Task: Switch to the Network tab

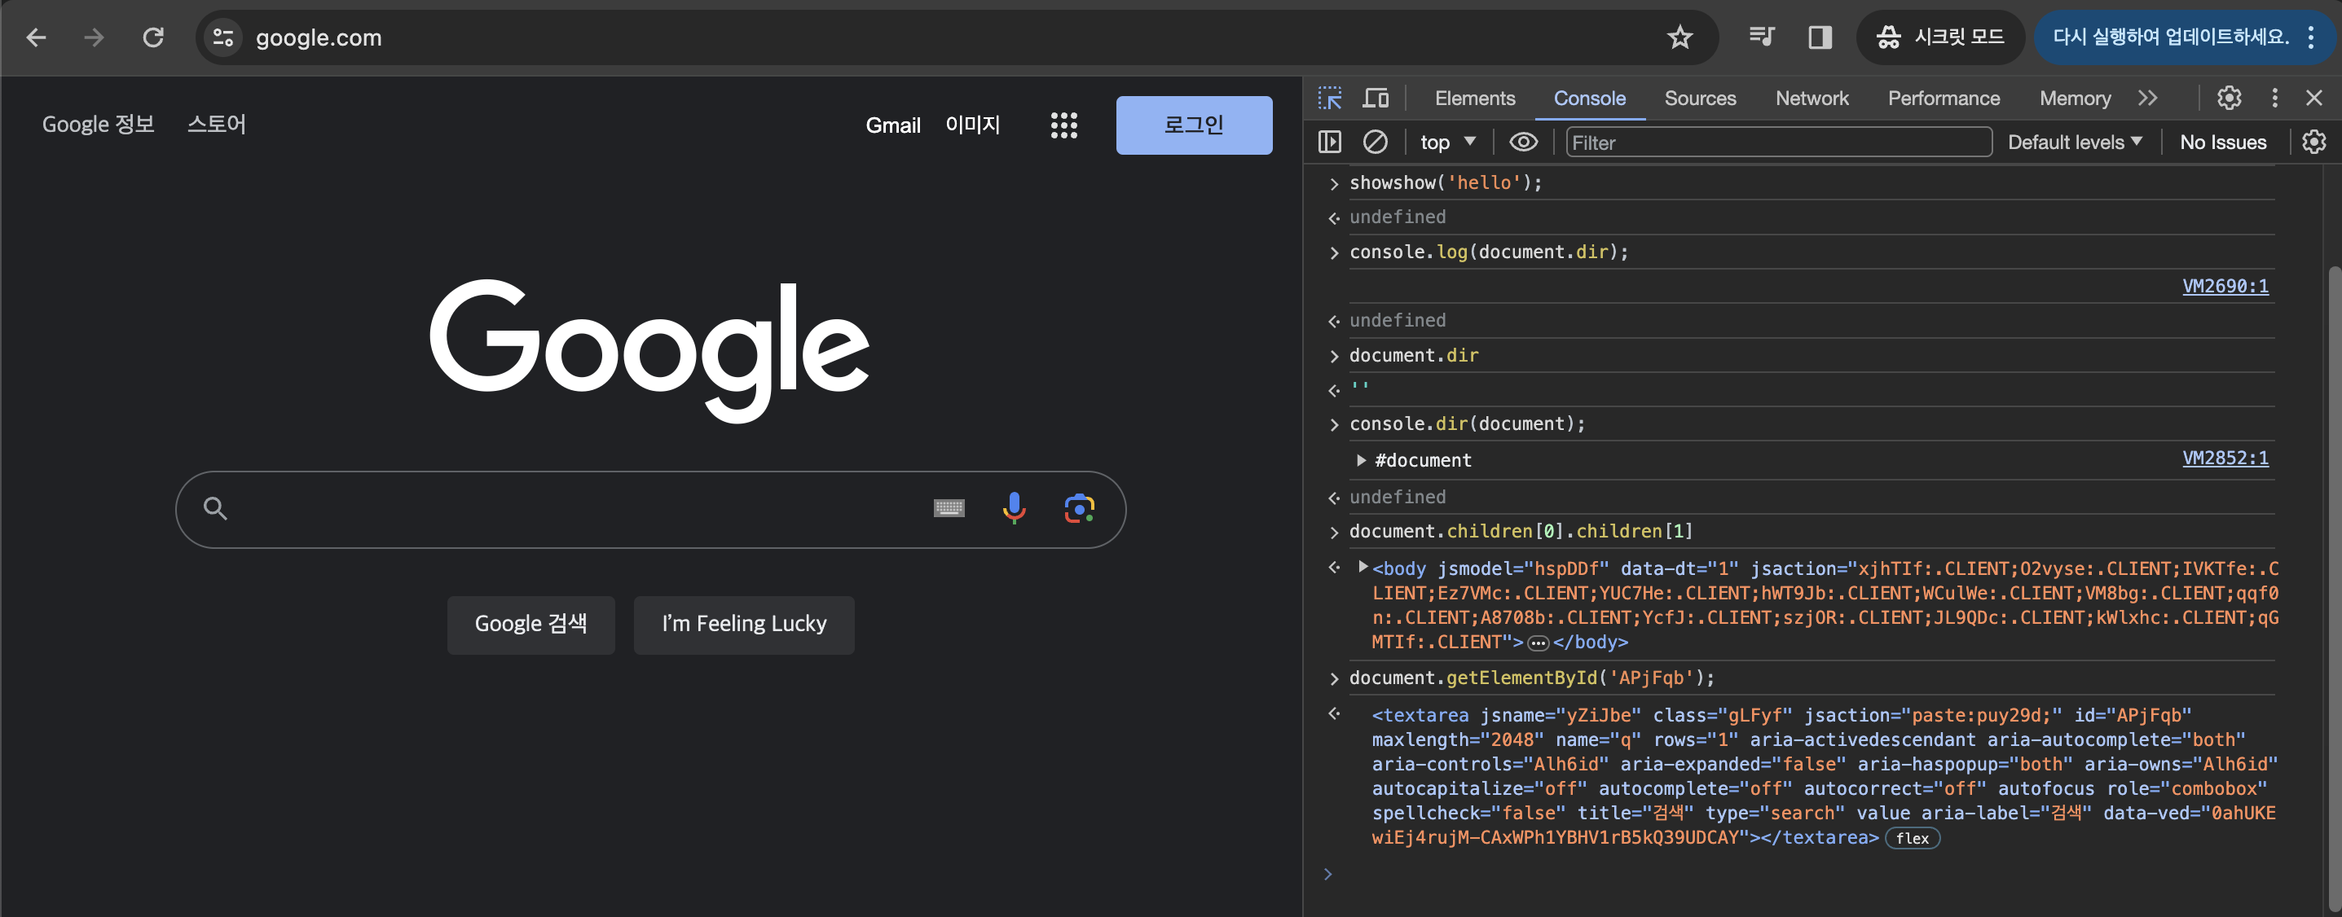Action: (1812, 99)
